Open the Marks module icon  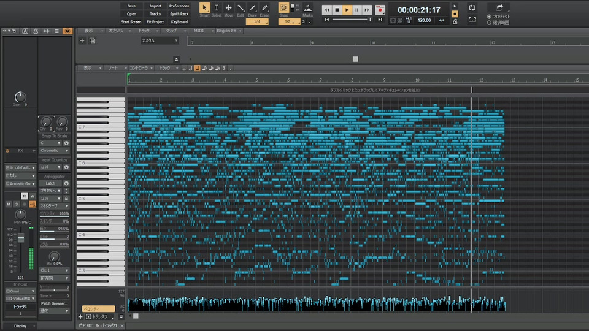307,9
